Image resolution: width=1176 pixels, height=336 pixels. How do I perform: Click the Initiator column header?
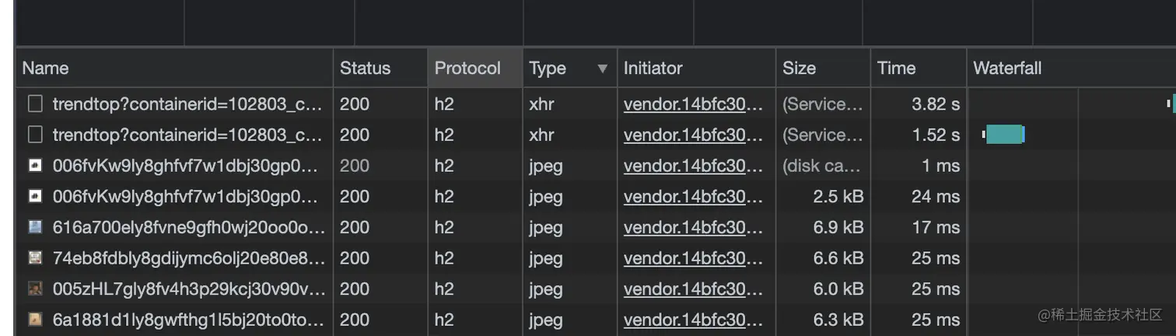click(653, 68)
